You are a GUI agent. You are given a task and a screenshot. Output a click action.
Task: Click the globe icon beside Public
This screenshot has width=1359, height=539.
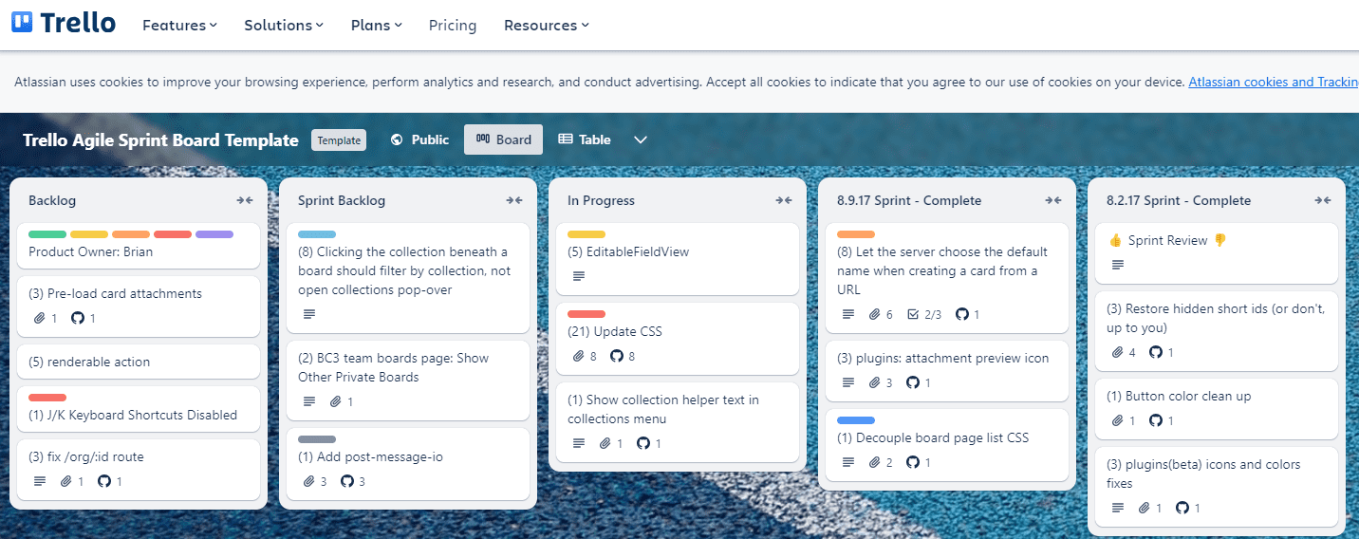point(397,139)
